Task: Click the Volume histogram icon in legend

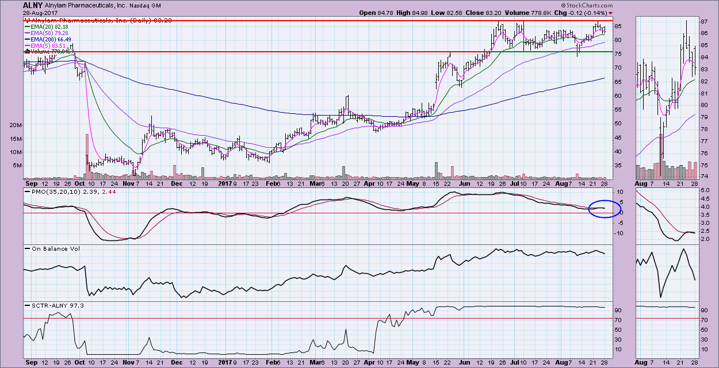Action: (25, 52)
